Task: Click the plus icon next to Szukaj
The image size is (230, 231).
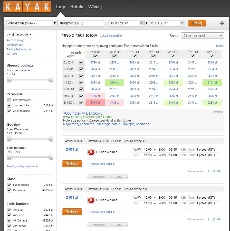Action: [x=222, y=23]
